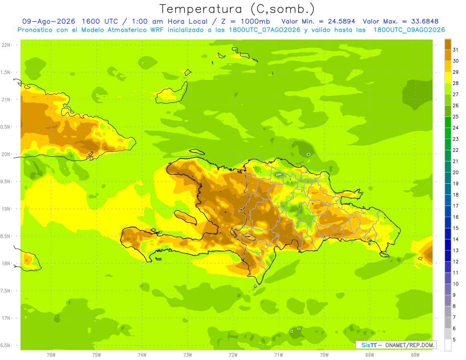Click the yellow swatch between 28 and 29
Image resolution: width=466 pixels, height=360 pixels.
click(x=448, y=78)
